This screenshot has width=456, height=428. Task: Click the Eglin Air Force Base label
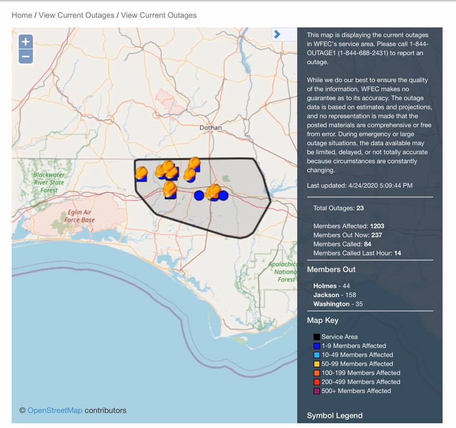click(79, 216)
